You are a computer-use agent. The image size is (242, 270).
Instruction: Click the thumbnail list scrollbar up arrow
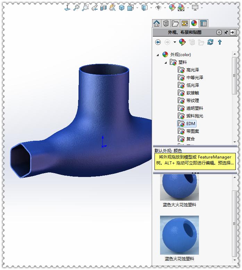click(x=235, y=177)
